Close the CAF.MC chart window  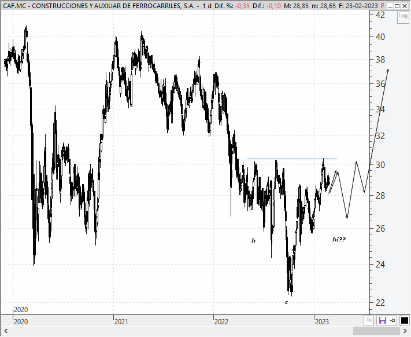click(405, 6)
